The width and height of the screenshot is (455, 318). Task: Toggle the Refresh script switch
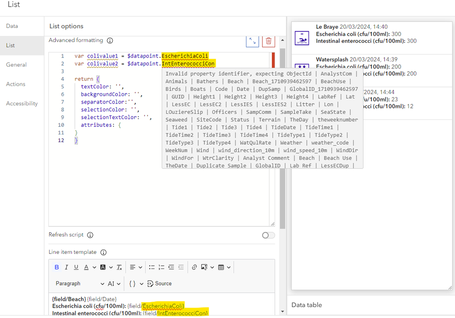[268, 235]
